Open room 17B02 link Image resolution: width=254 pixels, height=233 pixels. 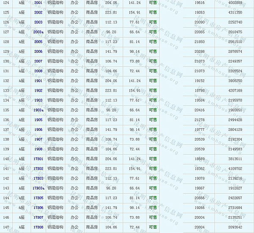38,168
